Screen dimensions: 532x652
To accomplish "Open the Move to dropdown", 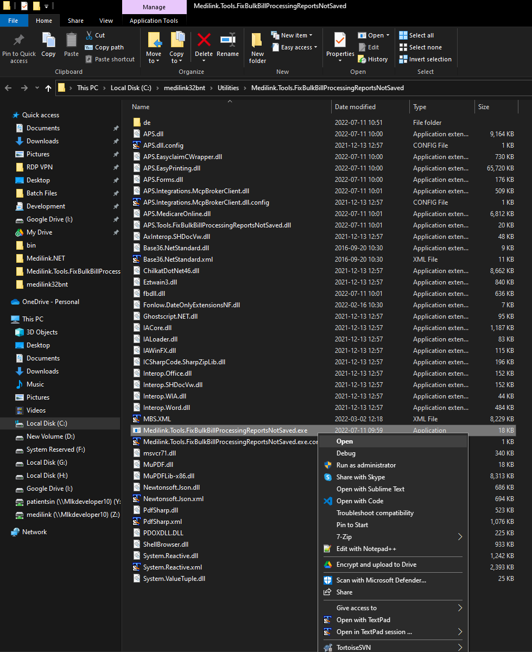I will click(154, 58).
